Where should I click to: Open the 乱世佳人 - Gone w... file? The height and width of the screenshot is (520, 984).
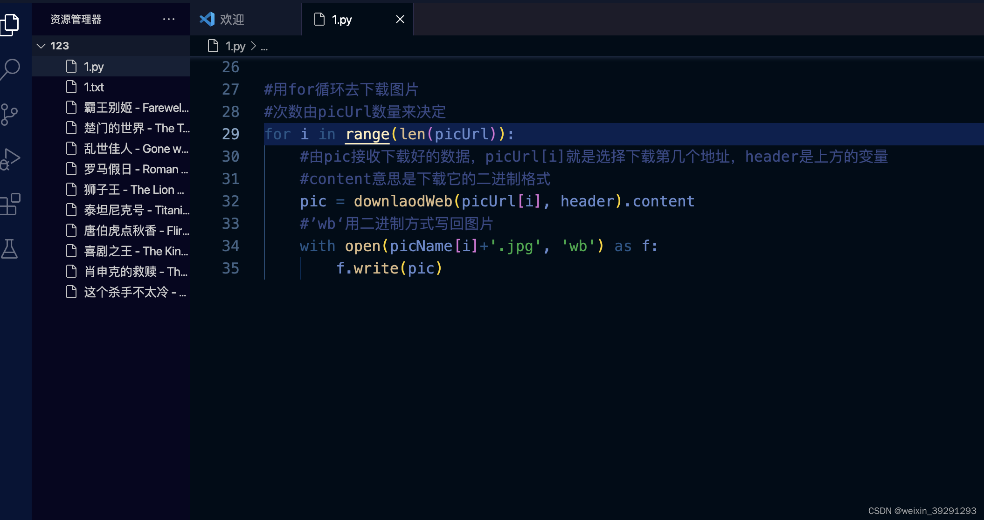[111, 149]
